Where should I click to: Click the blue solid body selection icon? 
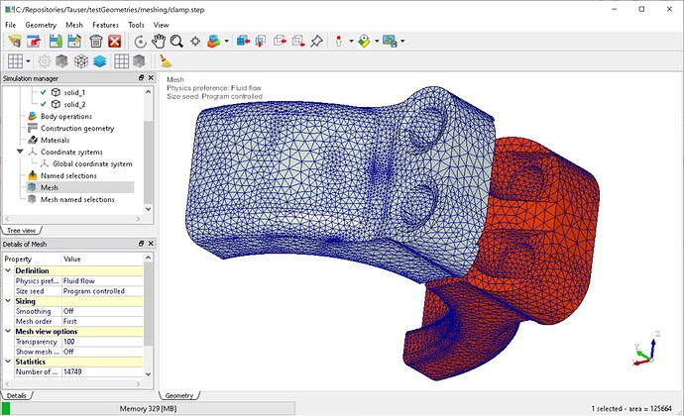[x=243, y=42]
